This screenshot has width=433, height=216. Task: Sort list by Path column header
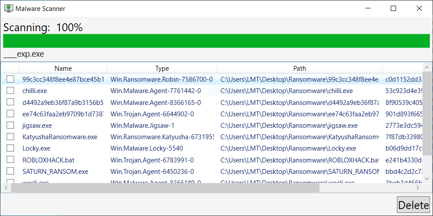pos(299,68)
